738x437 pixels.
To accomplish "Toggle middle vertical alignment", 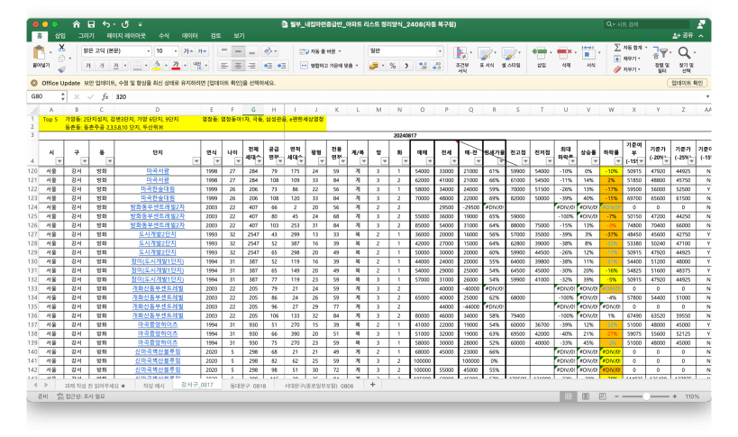I will 238,50.
